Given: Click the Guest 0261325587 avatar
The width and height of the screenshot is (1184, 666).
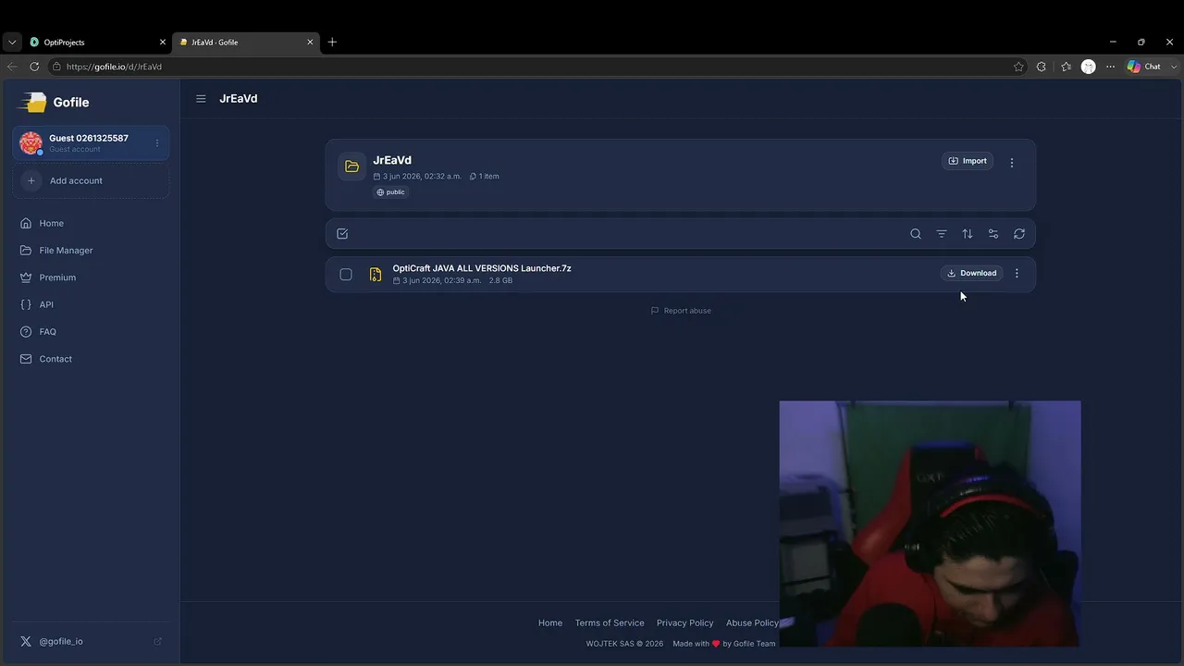Looking at the screenshot, I should click(31, 143).
